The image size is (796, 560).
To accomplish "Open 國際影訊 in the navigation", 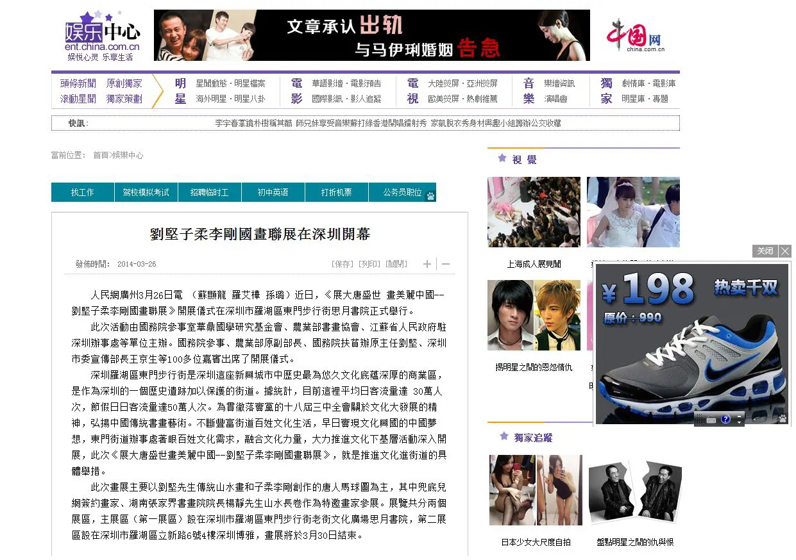I will pos(327,99).
